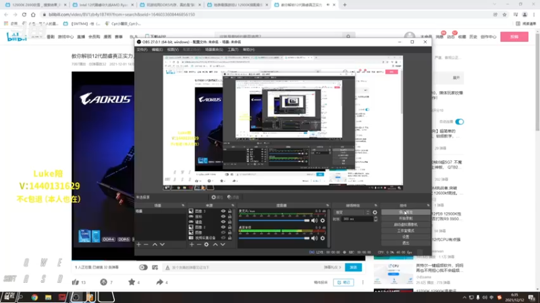Viewport: 540px width, 303px height.
Task: Show hidden system tray icons
Action: click(464, 298)
